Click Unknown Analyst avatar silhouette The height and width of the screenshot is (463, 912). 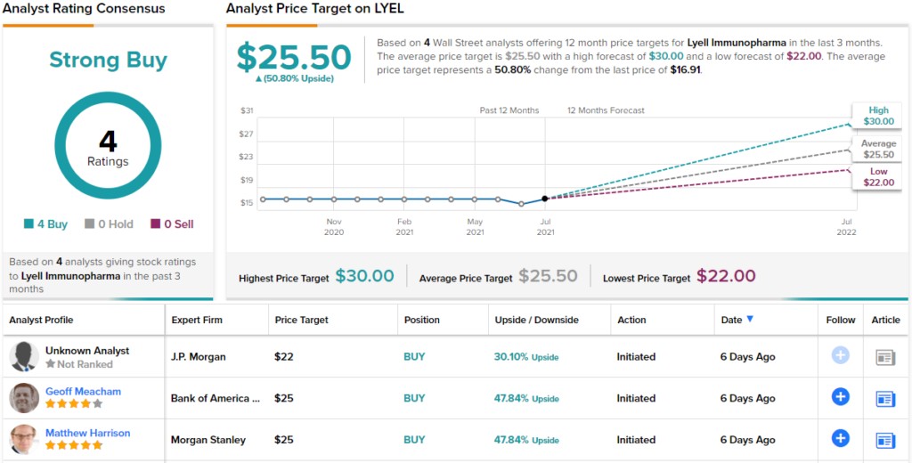[x=24, y=357]
